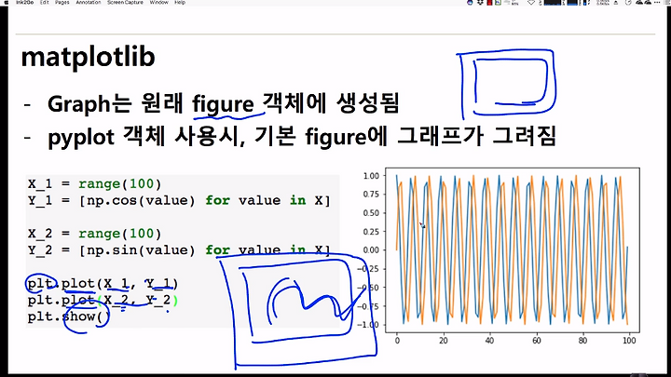The height and width of the screenshot is (377, 671).
Task: Click the 'matplotlib' slide title
Action: click(88, 58)
